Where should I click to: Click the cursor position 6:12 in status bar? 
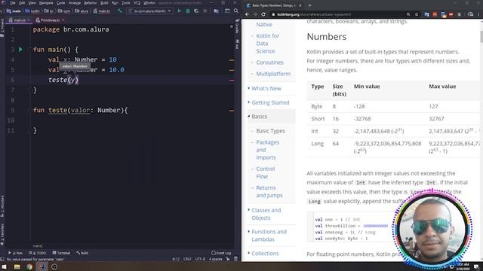[176, 259]
